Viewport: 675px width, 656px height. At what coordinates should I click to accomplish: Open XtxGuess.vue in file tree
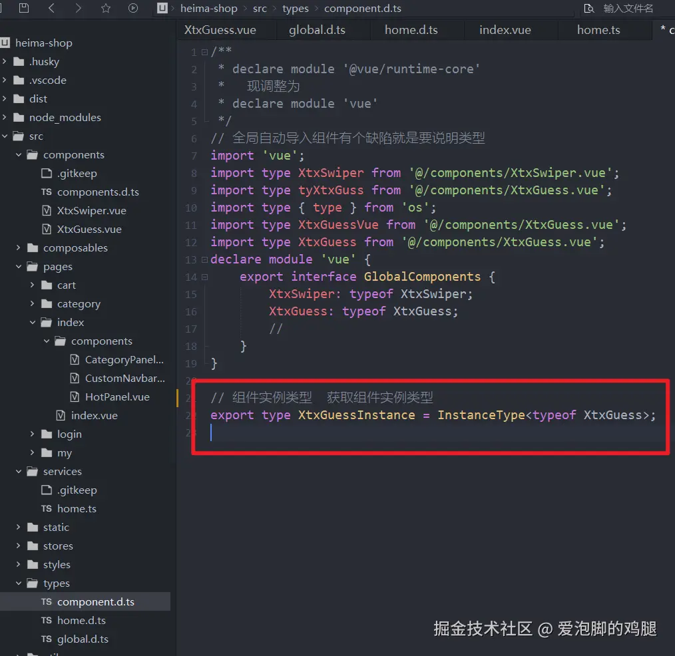89,229
